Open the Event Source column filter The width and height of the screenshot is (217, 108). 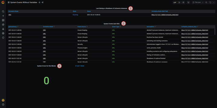point(87,27)
